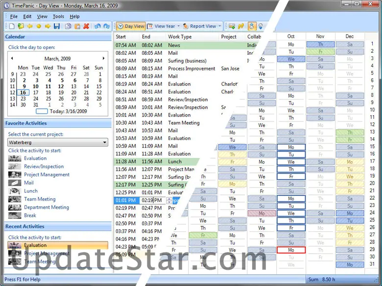Select March 17 in the calendar
382x286 pixels.
tap(36, 93)
